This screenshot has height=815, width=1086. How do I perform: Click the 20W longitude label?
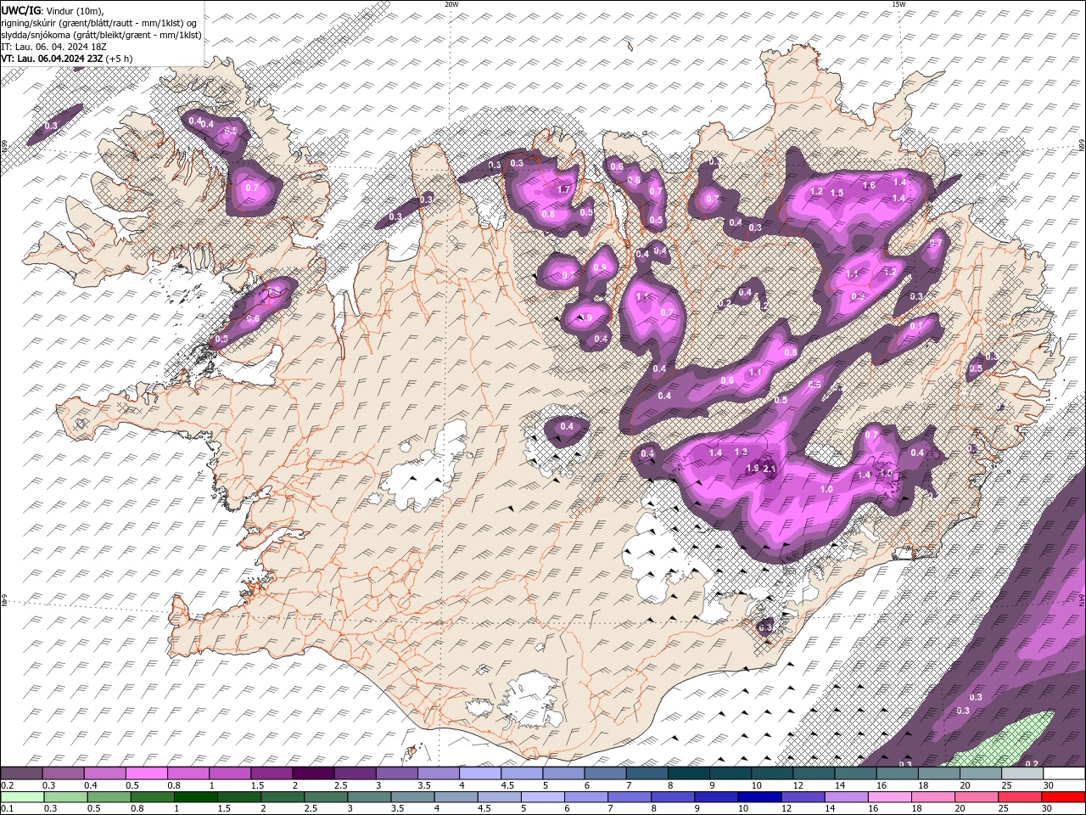(451, 4)
